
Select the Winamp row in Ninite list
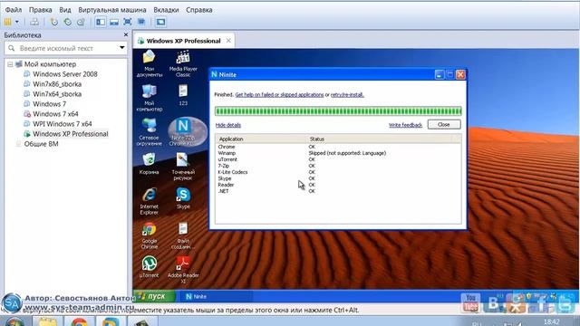click(338, 153)
